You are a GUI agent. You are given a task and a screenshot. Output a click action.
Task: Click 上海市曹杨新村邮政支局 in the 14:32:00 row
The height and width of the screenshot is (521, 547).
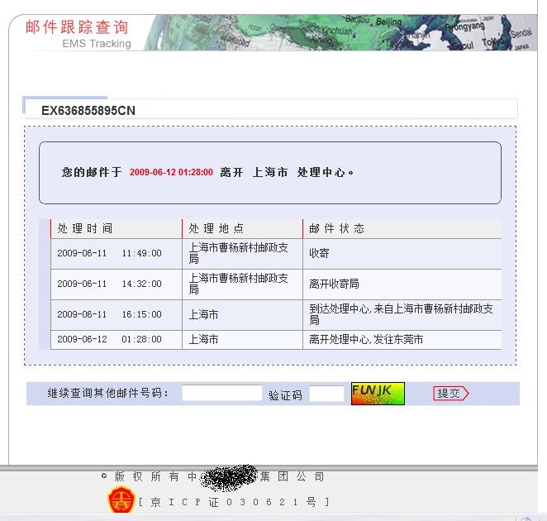pyautogui.click(x=242, y=284)
